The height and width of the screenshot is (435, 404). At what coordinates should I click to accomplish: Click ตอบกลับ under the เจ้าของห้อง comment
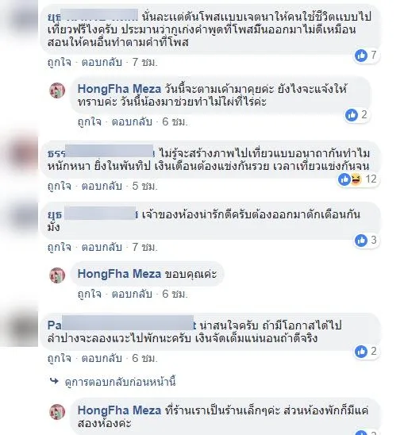102,247
